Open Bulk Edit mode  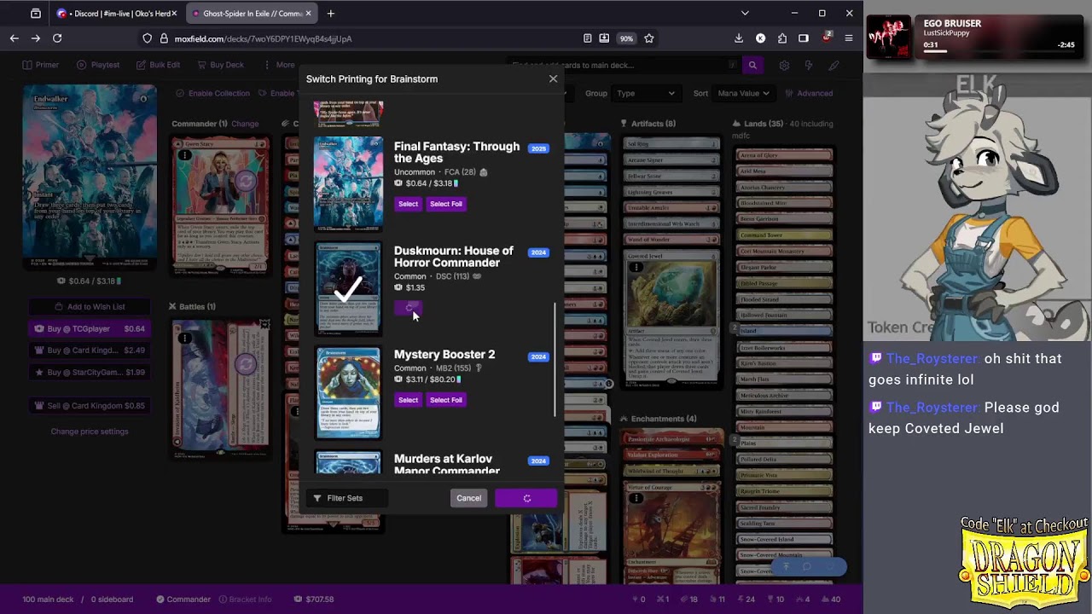point(158,65)
